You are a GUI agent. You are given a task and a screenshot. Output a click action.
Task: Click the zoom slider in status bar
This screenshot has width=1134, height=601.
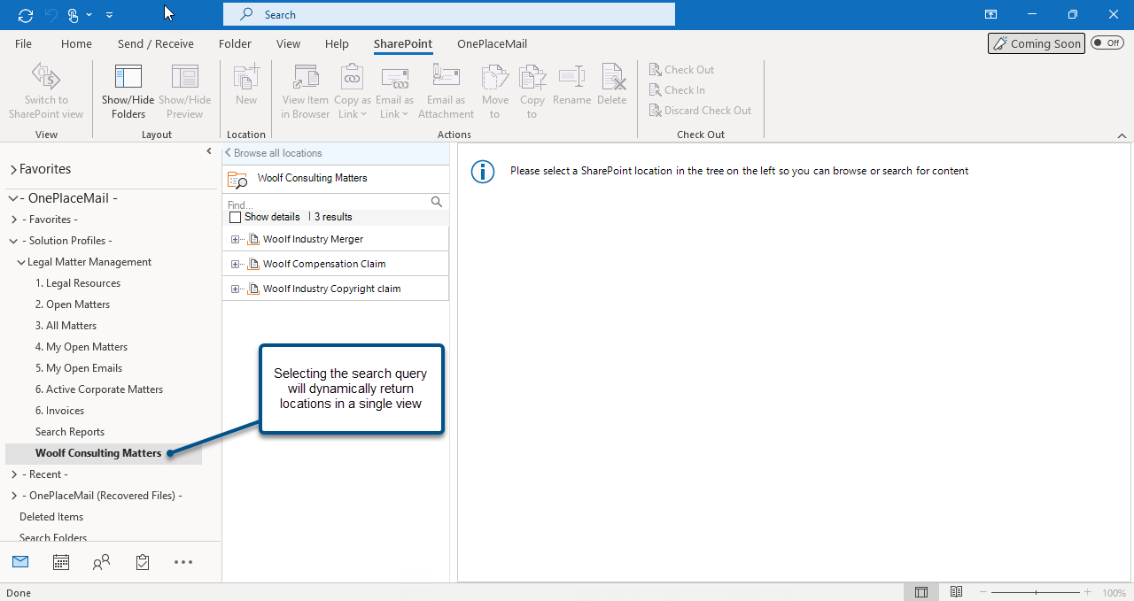pyautogui.click(x=1037, y=592)
